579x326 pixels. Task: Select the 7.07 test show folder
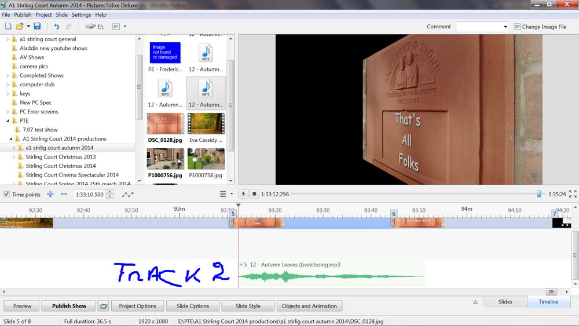tap(40, 130)
